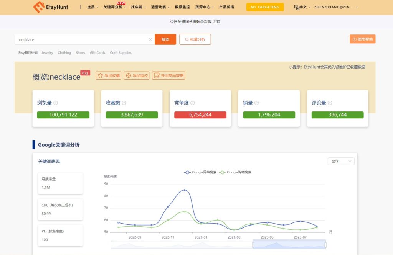Click help icon beside 浏览量
The image size is (393, 255).
pos(56,103)
